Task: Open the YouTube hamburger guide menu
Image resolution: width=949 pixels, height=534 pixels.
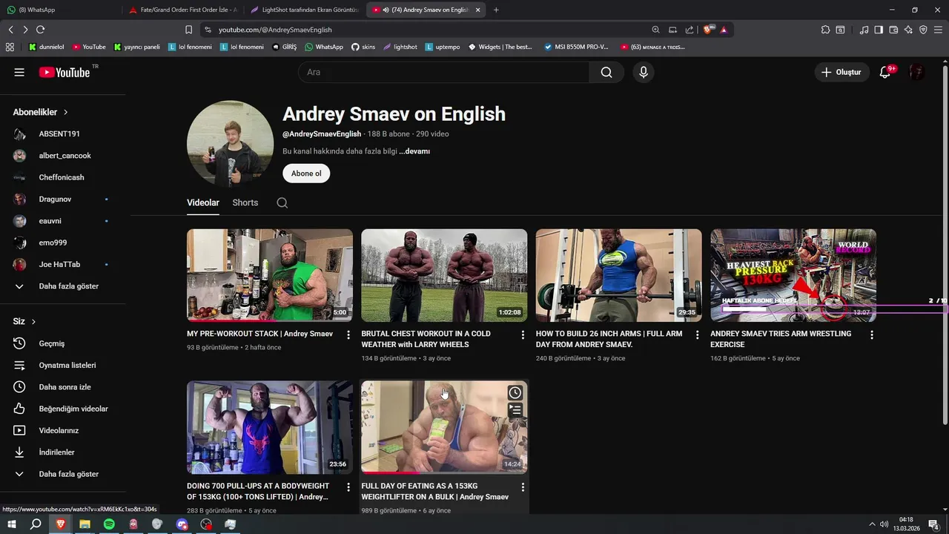Action: point(19,72)
